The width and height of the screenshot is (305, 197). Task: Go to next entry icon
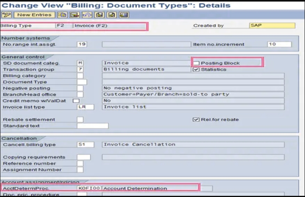click(112, 15)
